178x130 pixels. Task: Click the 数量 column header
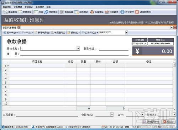pos(83,62)
